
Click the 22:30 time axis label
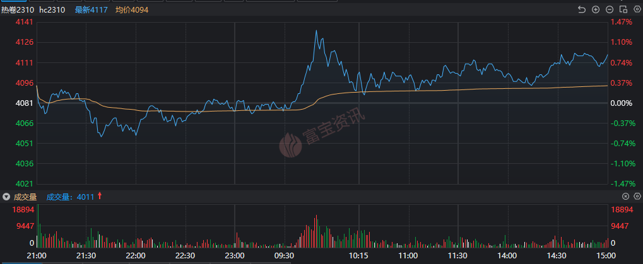point(185,256)
